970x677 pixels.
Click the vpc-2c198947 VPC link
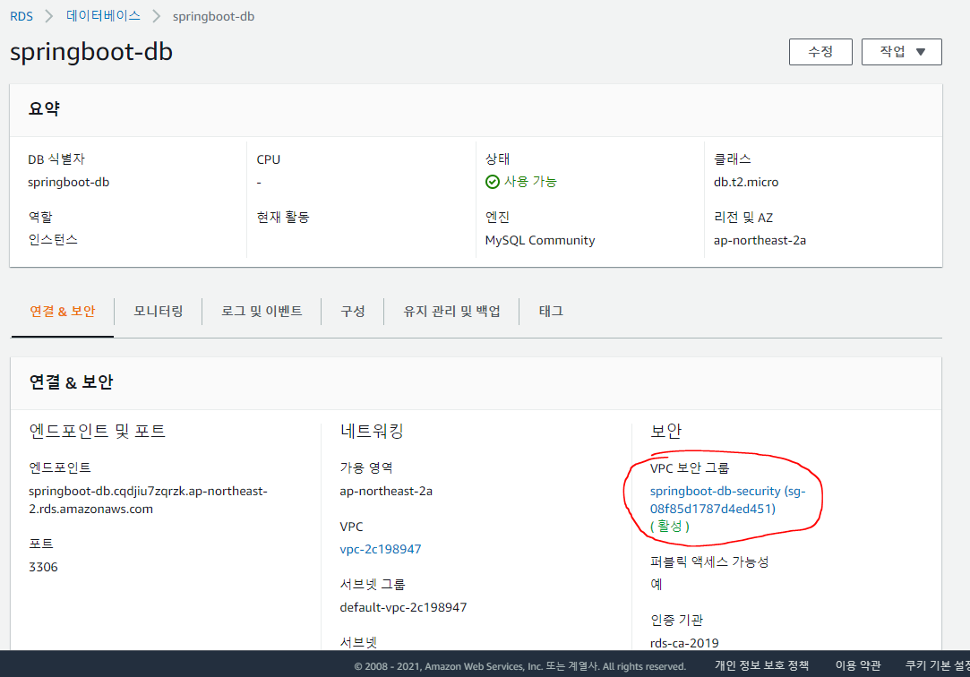[381, 549]
